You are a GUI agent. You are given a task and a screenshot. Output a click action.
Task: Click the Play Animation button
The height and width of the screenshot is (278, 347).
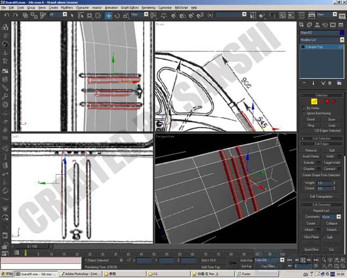pyautogui.click(x=303, y=260)
